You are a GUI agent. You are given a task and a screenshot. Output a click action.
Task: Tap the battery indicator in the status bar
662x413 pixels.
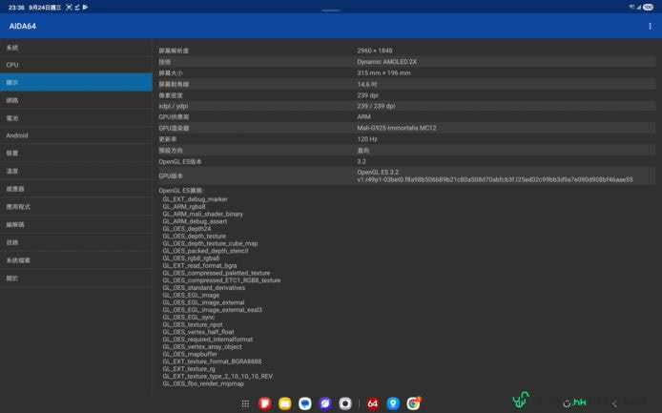coord(648,8)
